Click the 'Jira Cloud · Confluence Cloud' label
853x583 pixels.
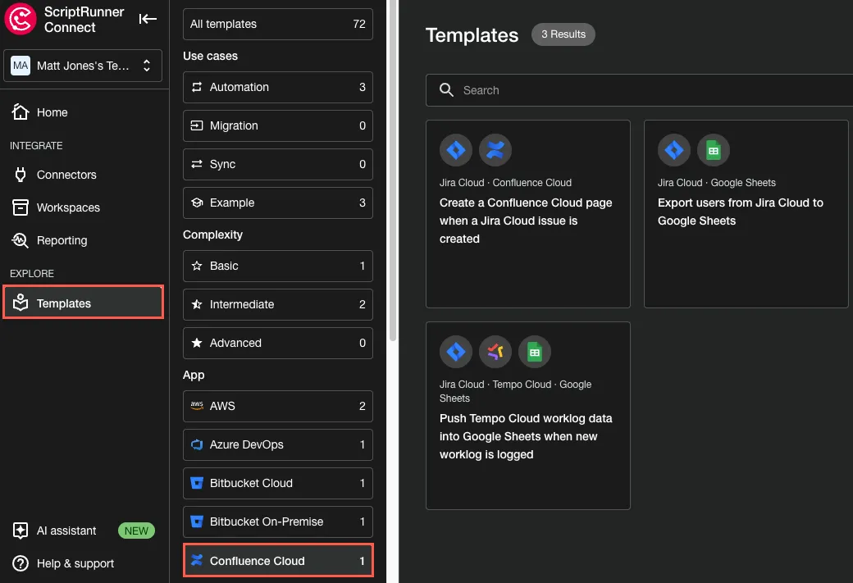point(505,183)
